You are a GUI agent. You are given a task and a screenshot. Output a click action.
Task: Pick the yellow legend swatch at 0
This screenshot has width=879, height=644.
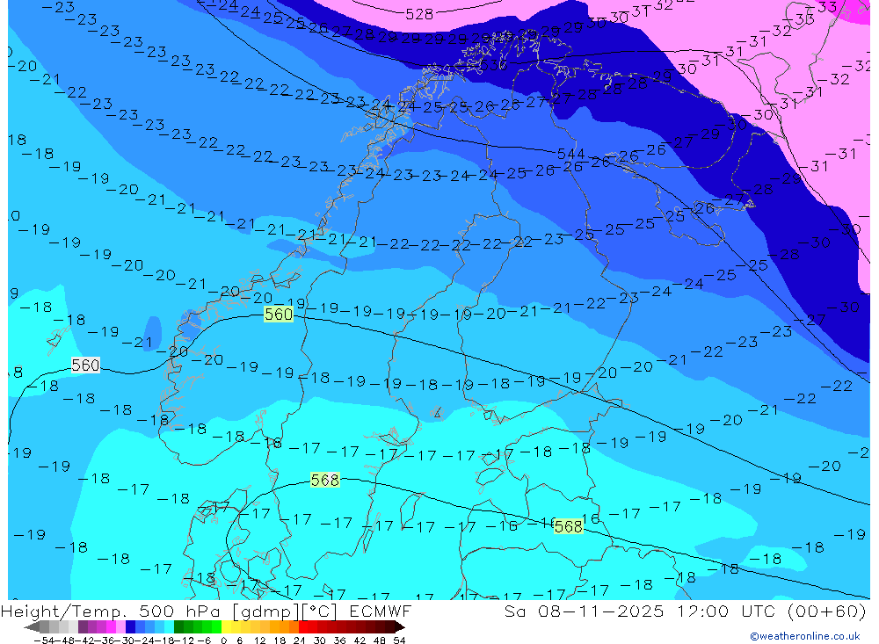[x=227, y=627]
